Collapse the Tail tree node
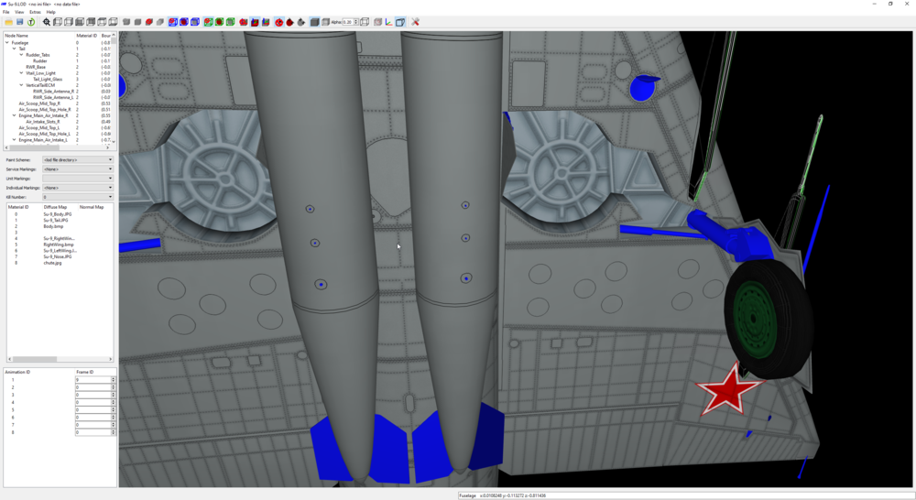The height and width of the screenshot is (500, 916). point(14,49)
